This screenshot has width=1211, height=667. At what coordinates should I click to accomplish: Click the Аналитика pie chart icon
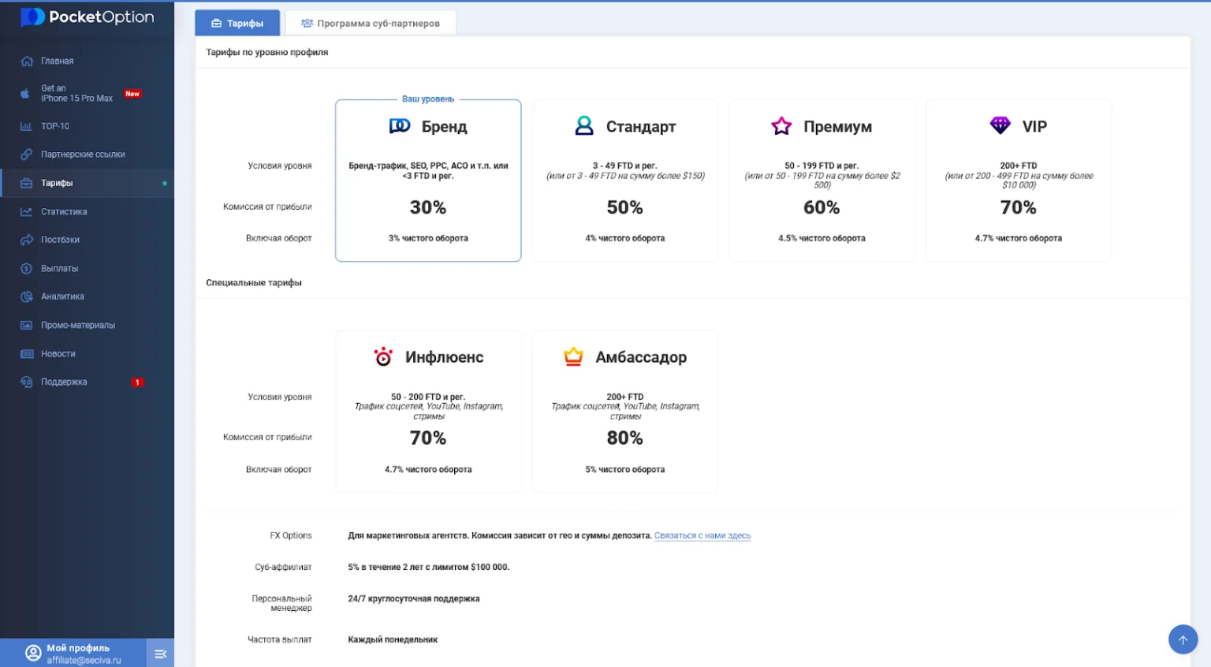point(26,297)
